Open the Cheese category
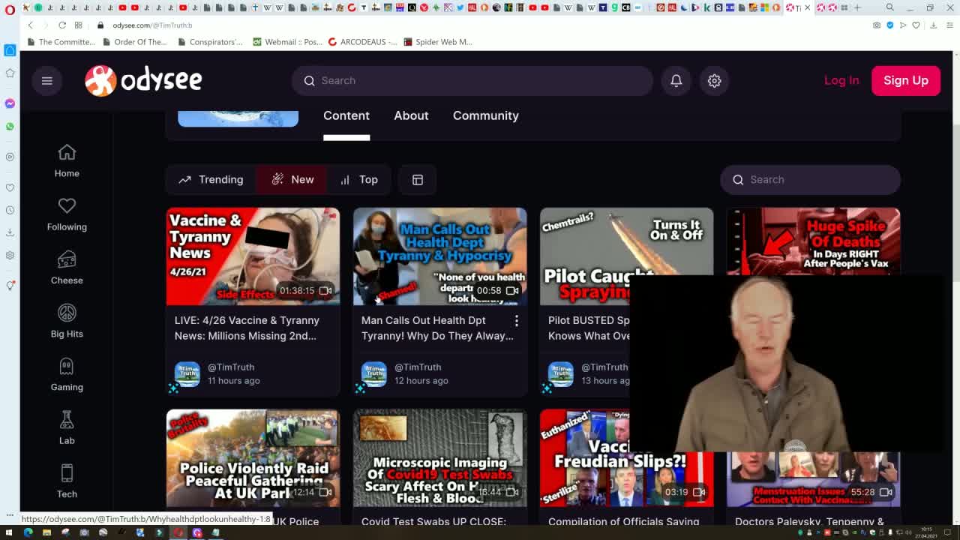This screenshot has width=960, height=540. 67,268
